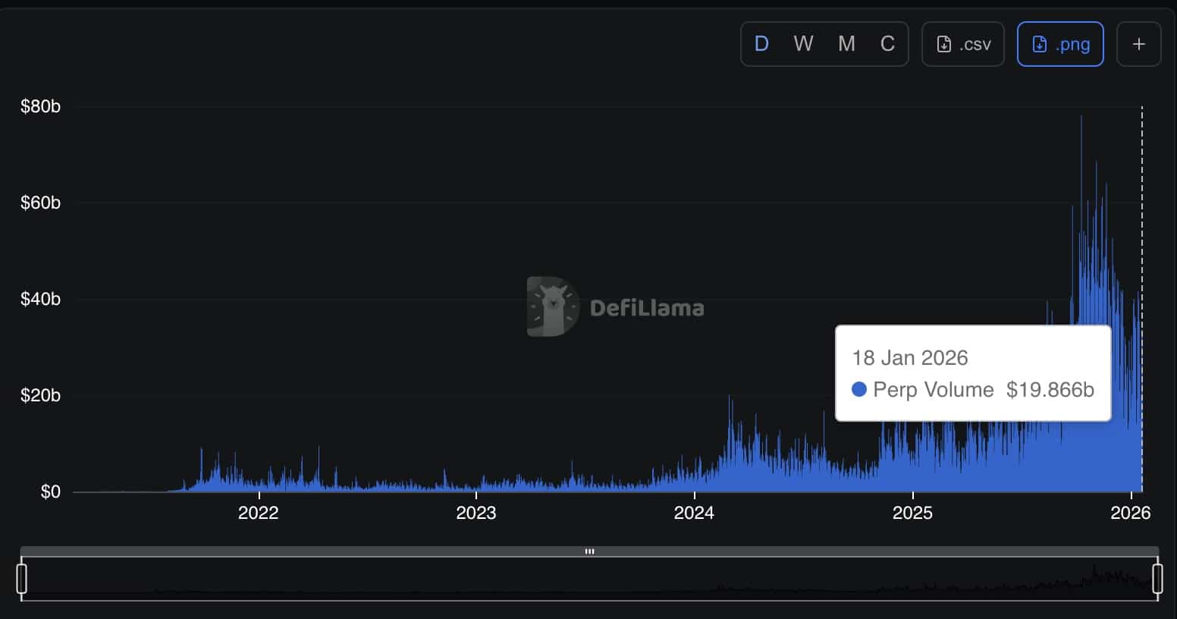Image resolution: width=1177 pixels, height=619 pixels.
Task: Grab the left handle of the range slider
Action: [x=22, y=578]
